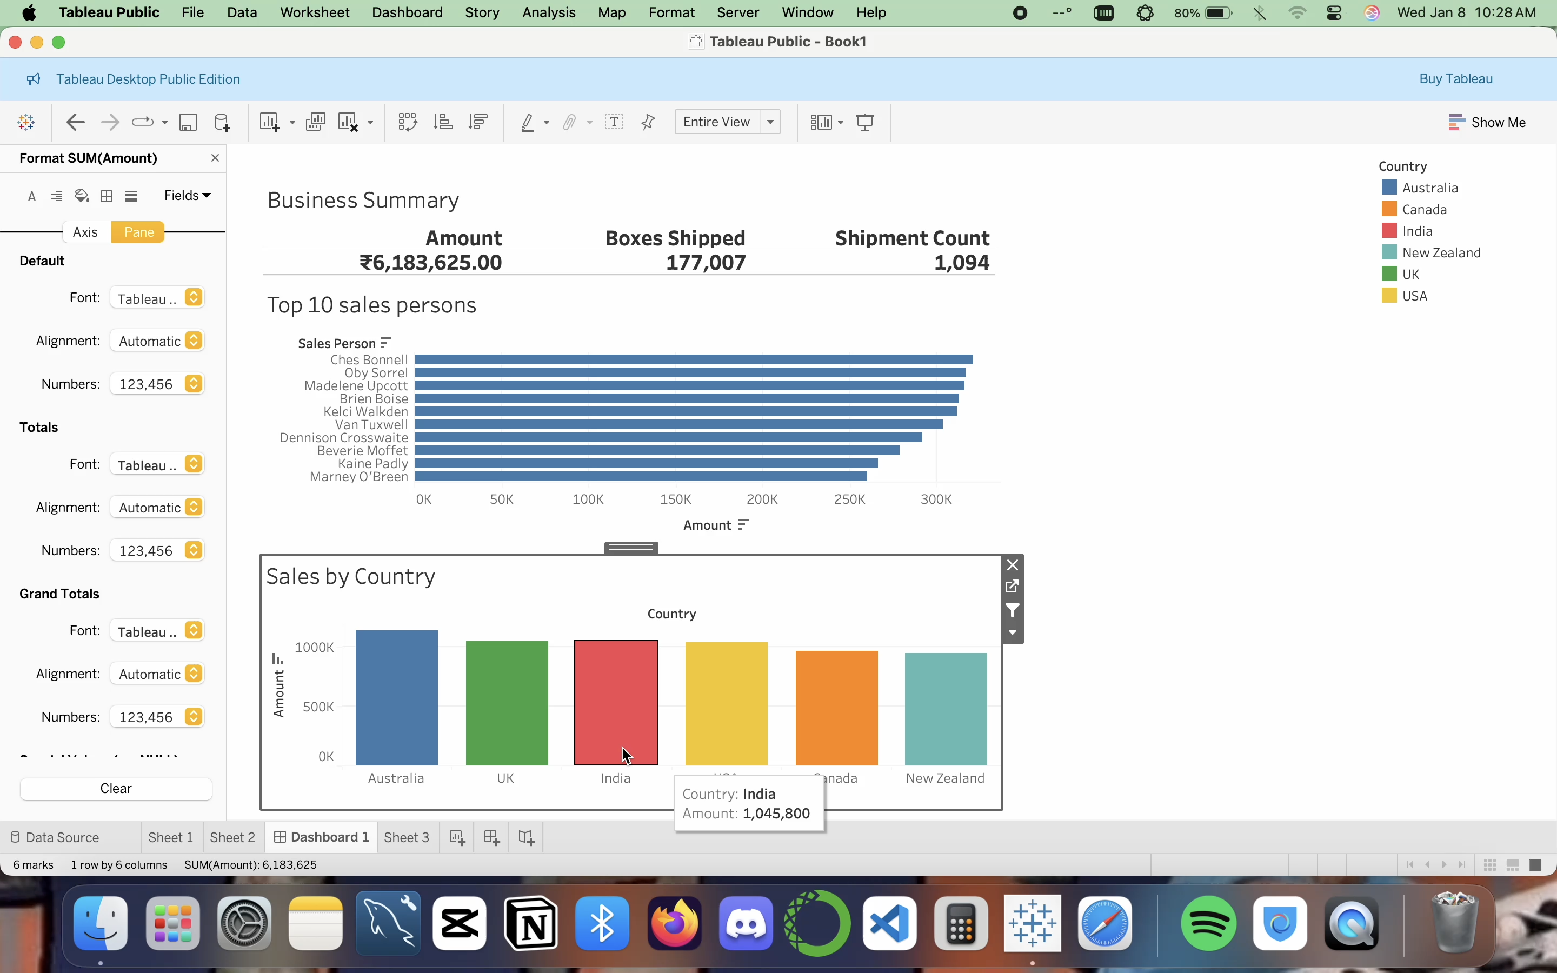Click the New Dashboard tab icon
The width and height of the screenshot is (1557, 973).
point(491,837)
